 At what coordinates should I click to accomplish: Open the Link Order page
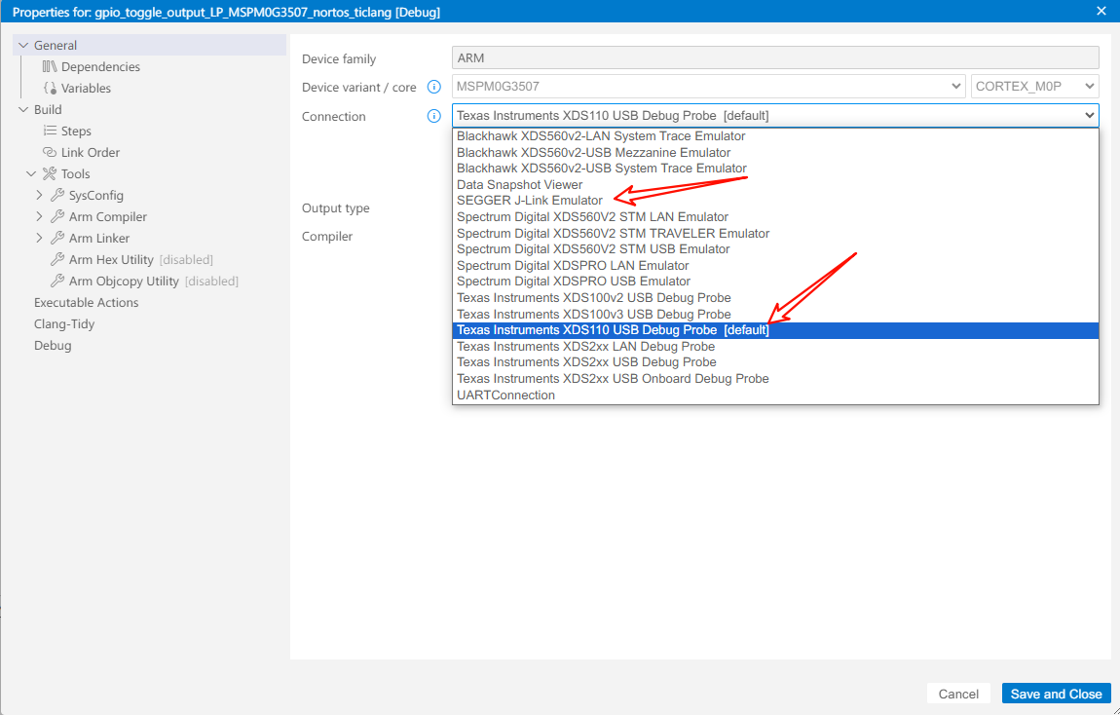tap(90, 152)
